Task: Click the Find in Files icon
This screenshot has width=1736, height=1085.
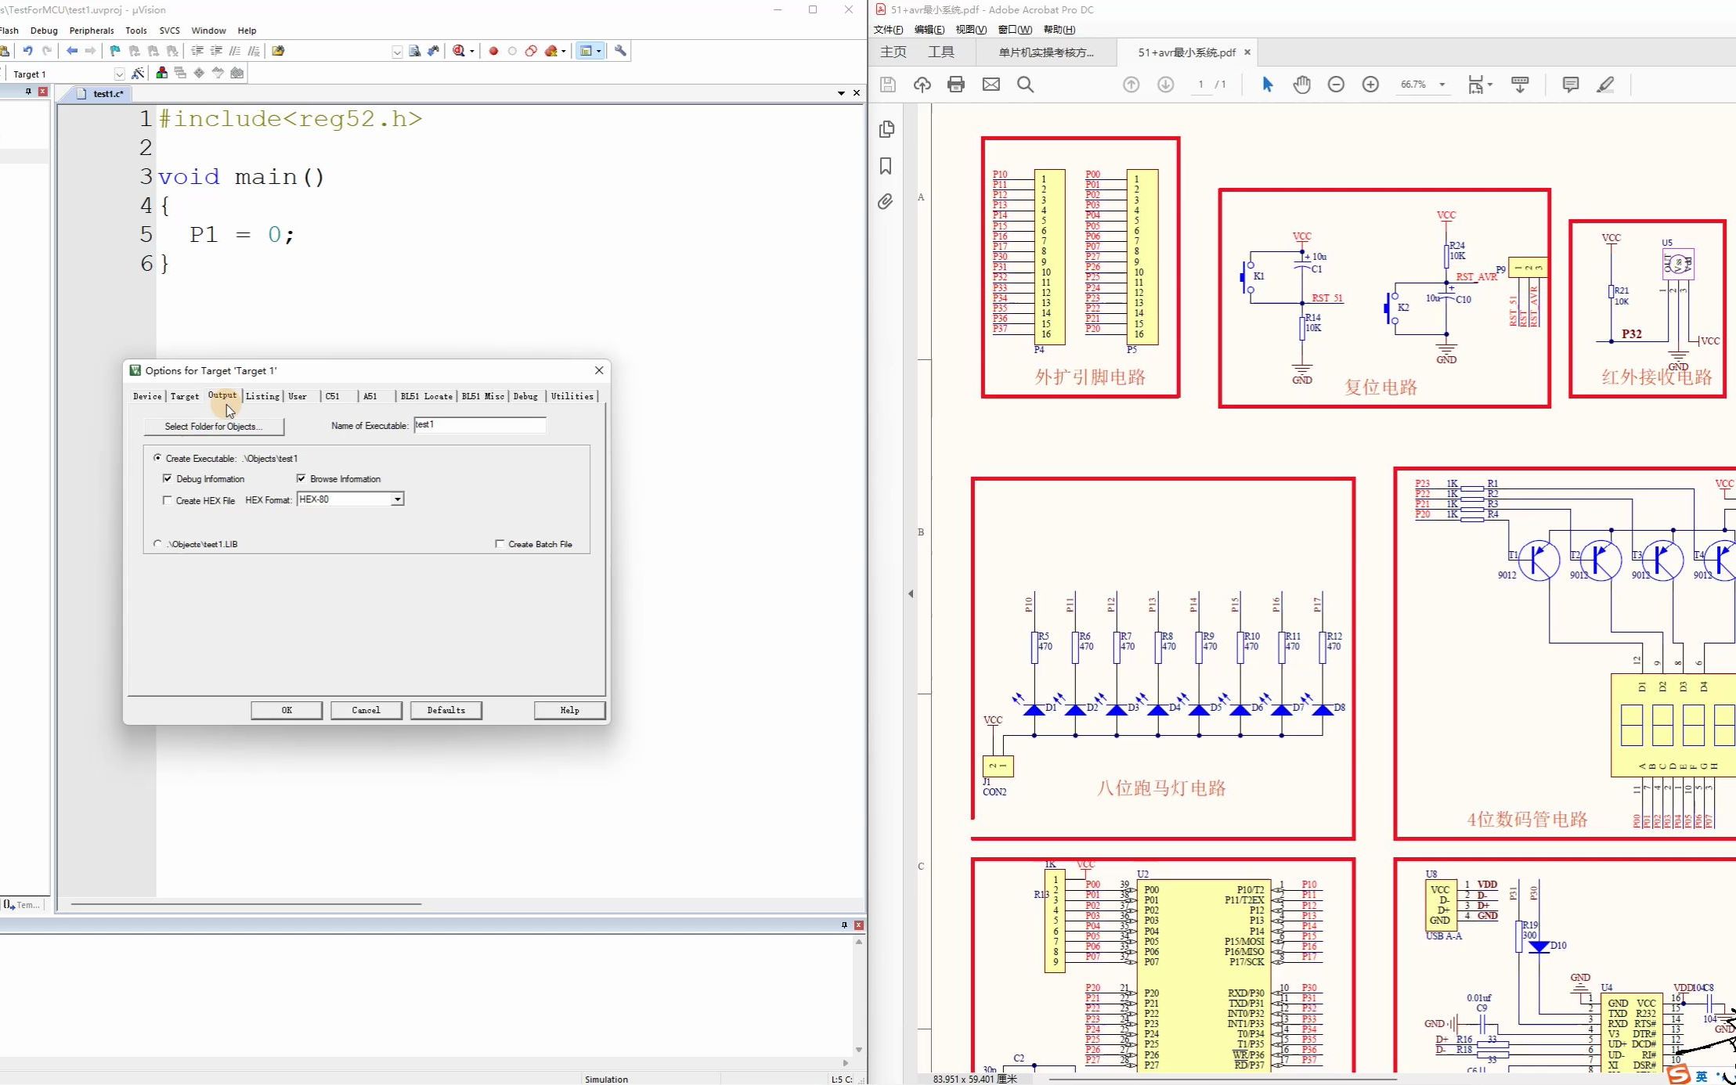Action: 414,51
